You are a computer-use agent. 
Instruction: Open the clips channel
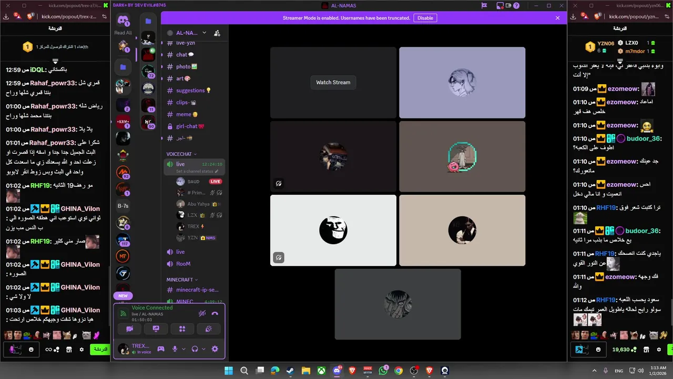[195, 103]
